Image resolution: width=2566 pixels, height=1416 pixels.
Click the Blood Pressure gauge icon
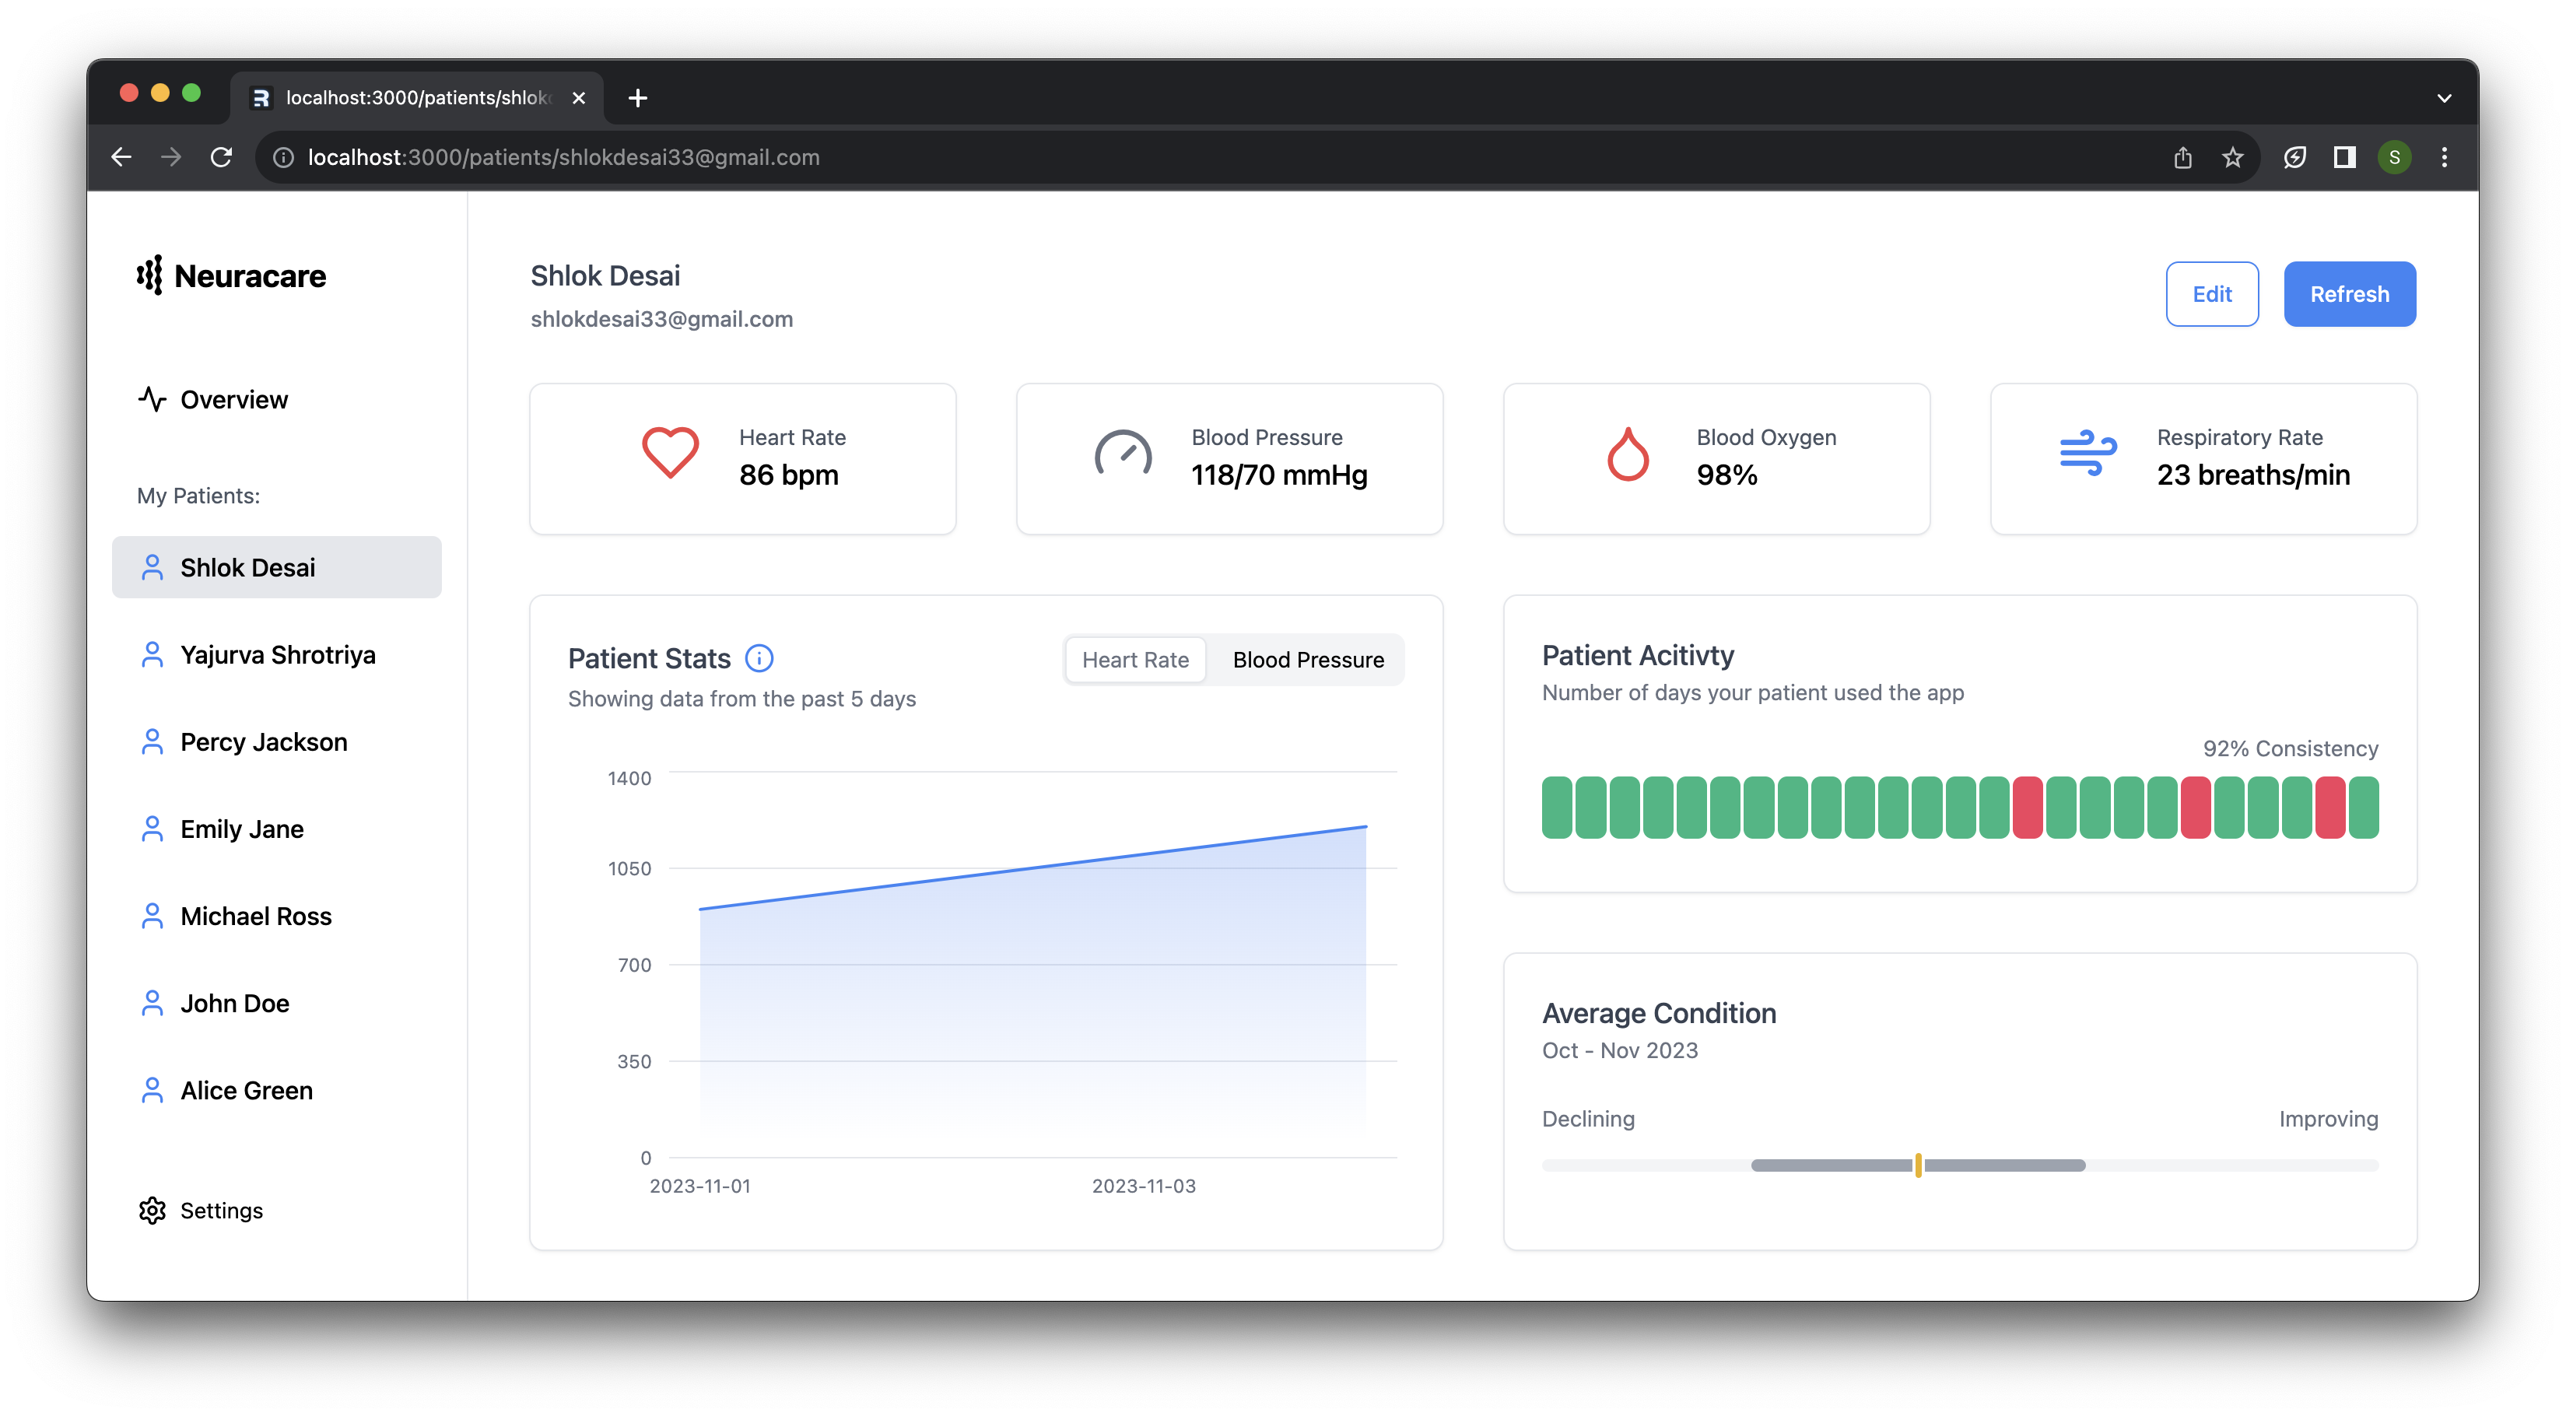point(1123,455)
